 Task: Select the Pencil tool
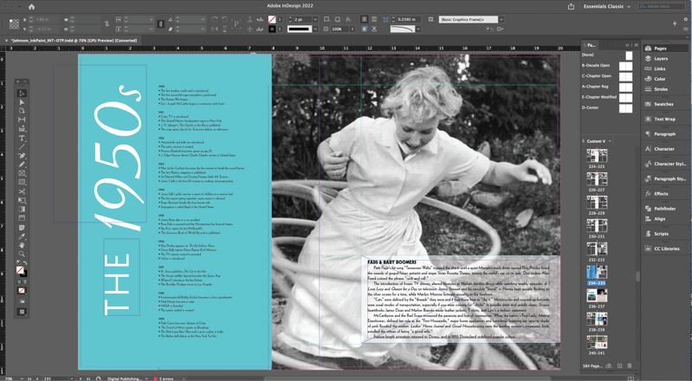click(22, 165)
